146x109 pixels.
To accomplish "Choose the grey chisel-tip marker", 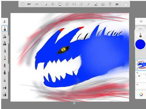I will click(x=5, y=50).
